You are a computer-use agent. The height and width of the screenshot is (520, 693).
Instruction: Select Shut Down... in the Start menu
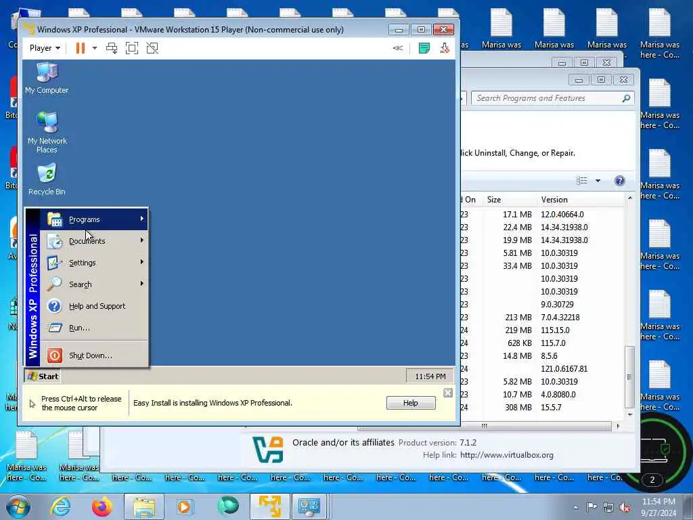pos(94,355)
